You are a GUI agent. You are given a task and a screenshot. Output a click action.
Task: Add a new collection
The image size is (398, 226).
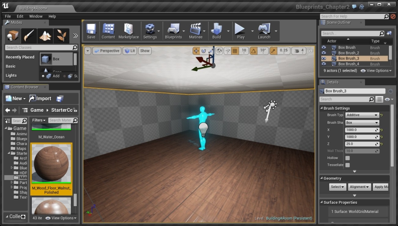pyautogui.click(x=23, y=216)
